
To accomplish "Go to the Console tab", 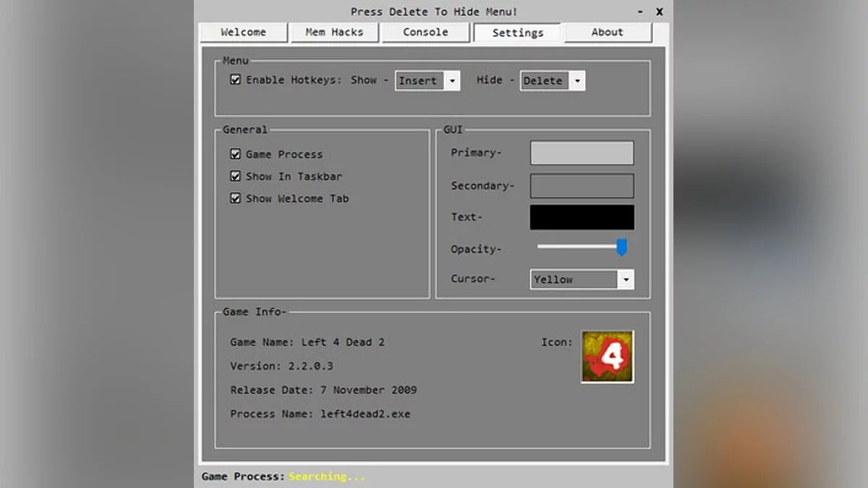I will [425, 33].
